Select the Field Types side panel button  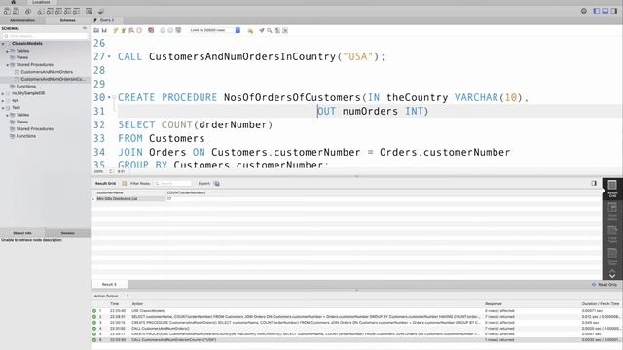pos(612,233)
